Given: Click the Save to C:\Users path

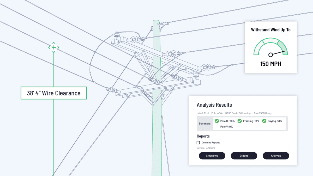Looking at the screenshot, I should [x=206, y=148].
